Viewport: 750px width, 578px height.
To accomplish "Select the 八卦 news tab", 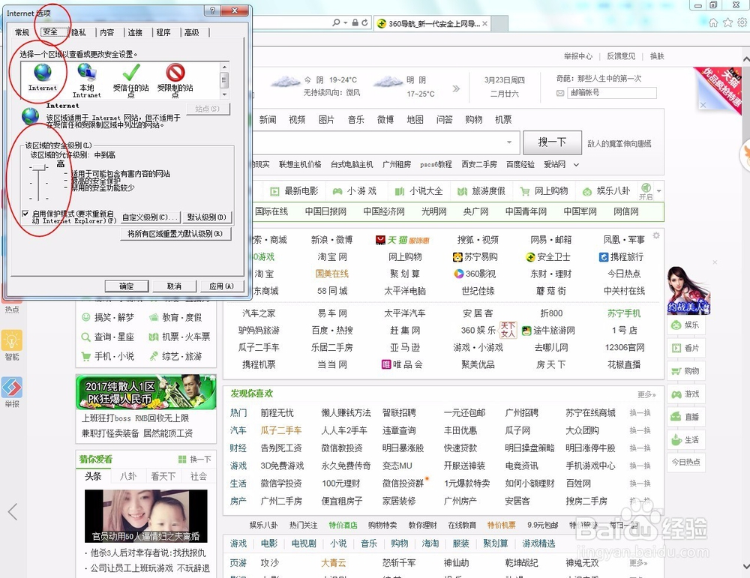I will (x=128, y=476).
